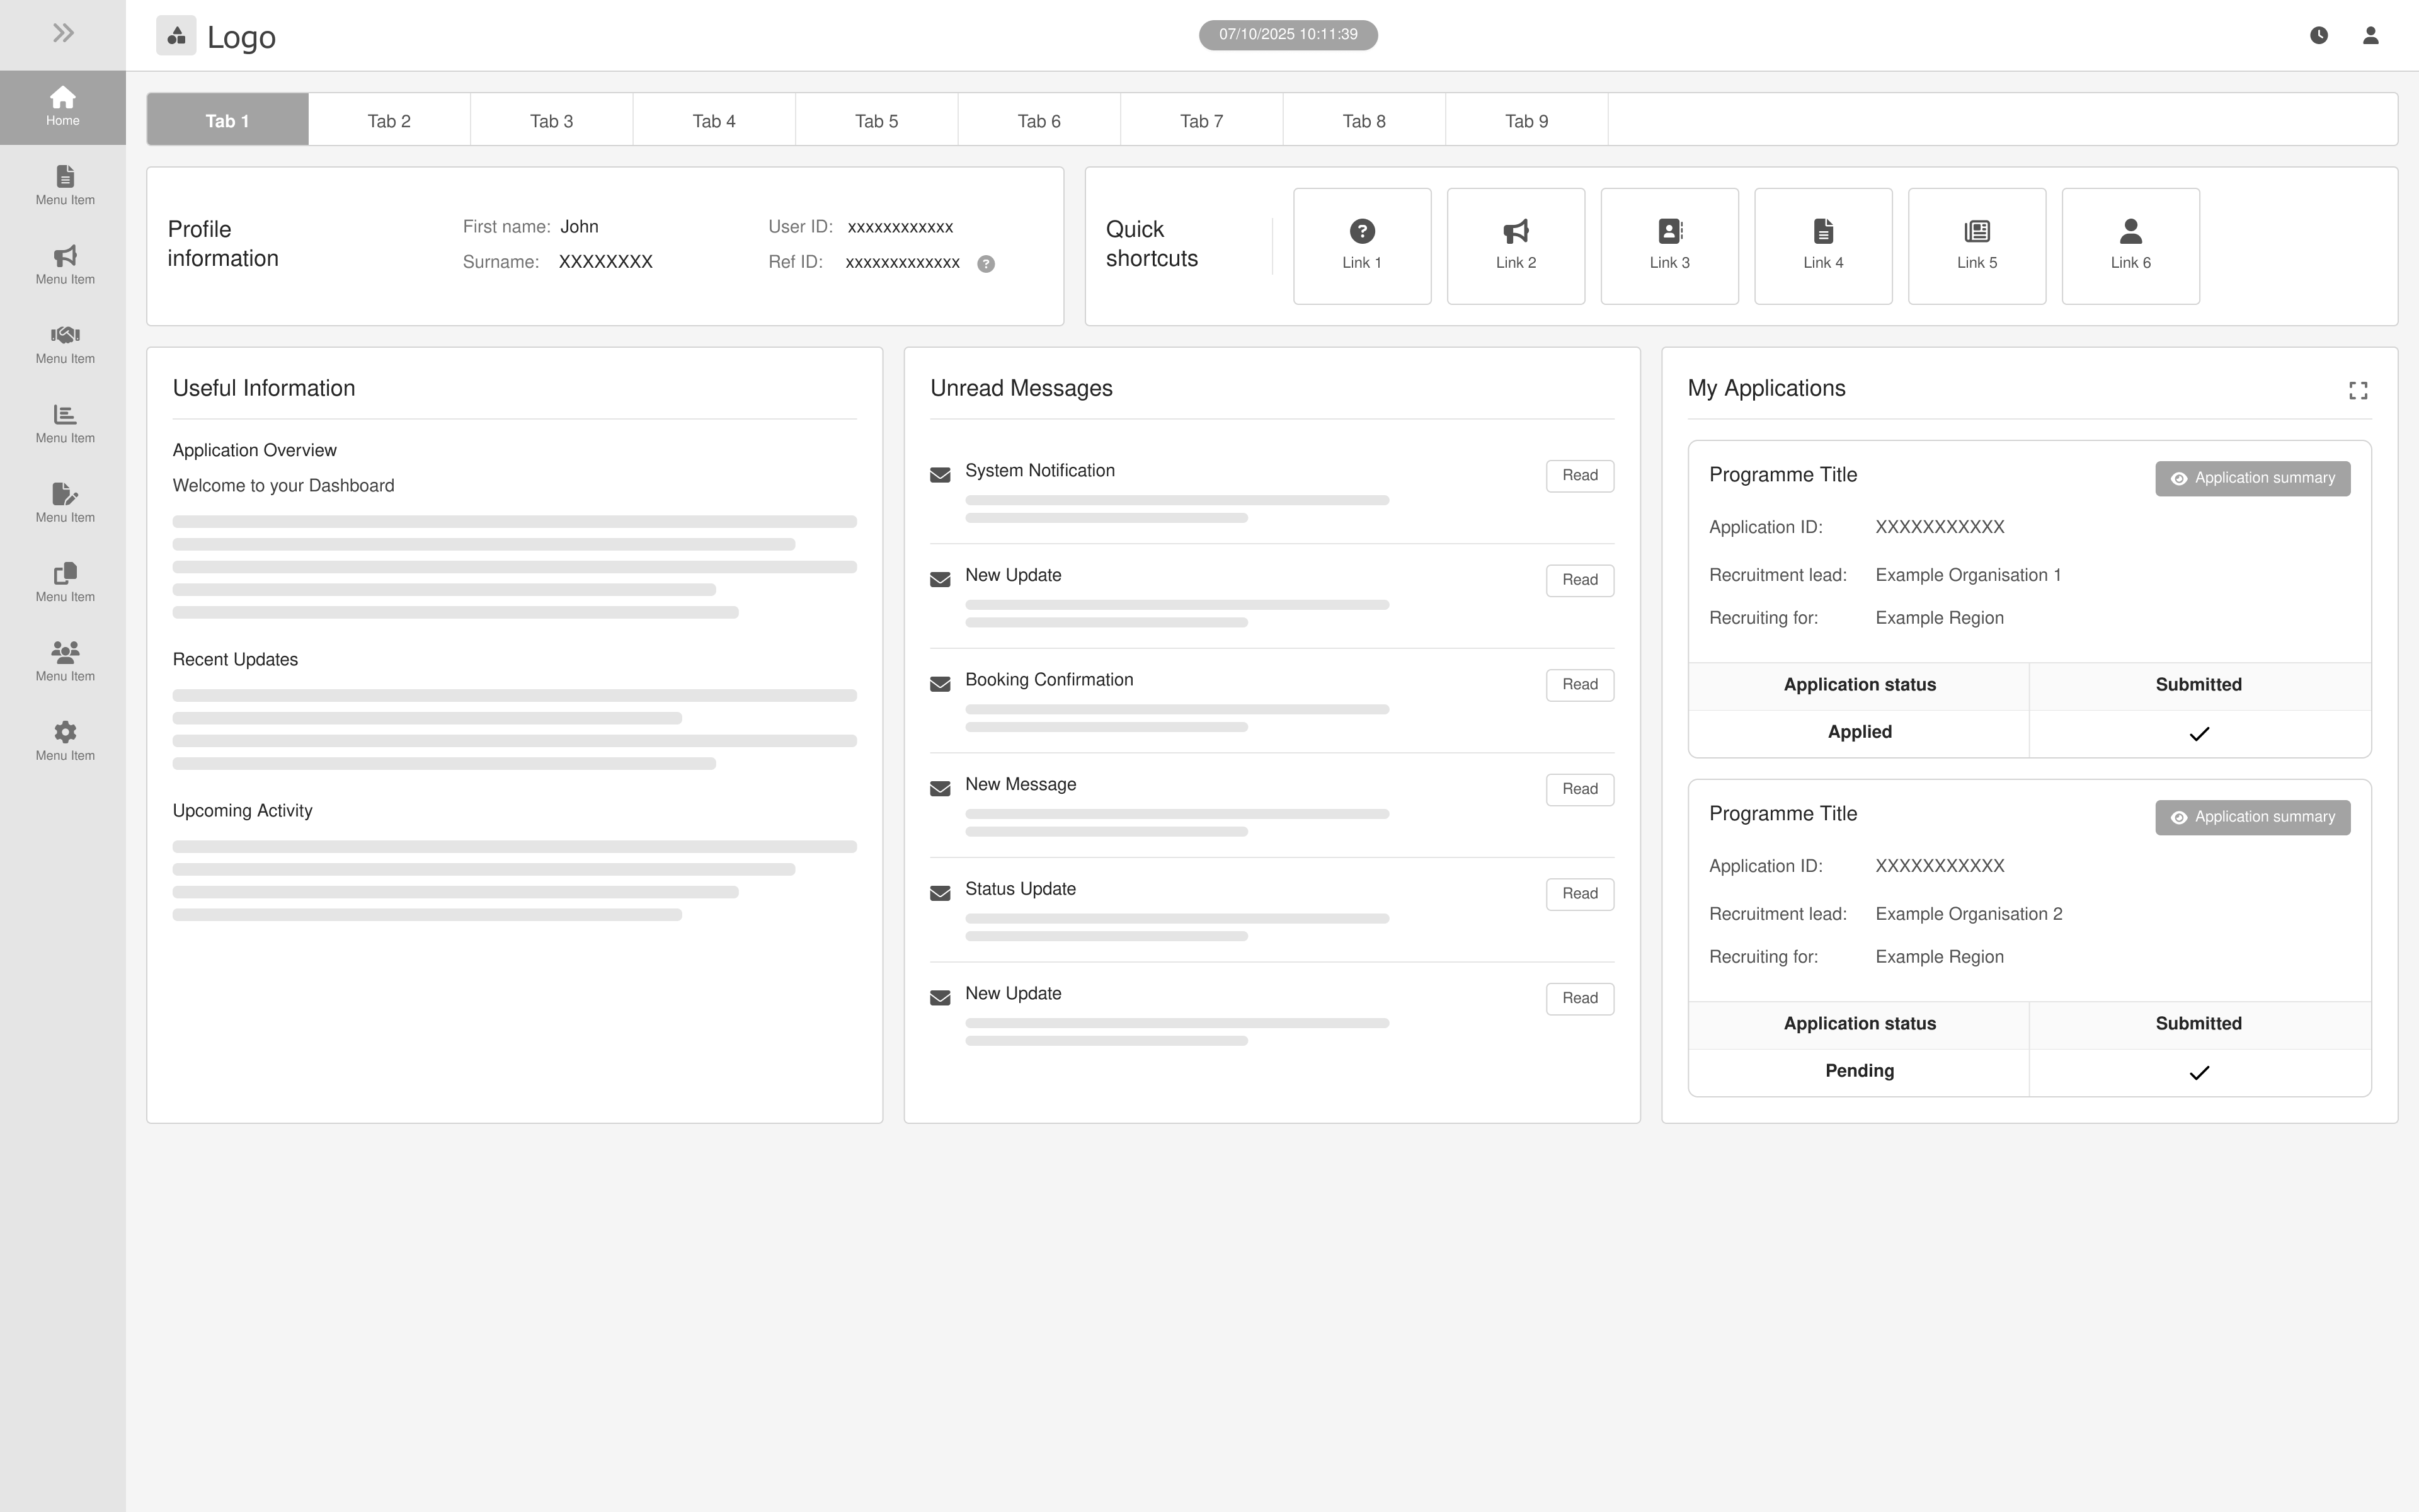Click the Submitted checkmark in the Applied row
The image size is (2419, 1512).
2199,734
